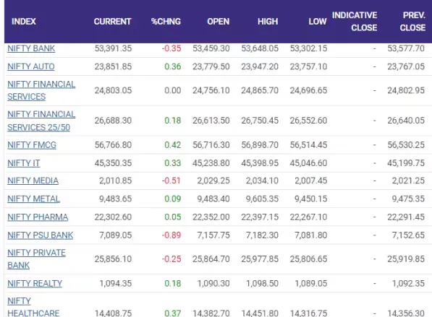Open the NIFTY AUTO index link
Screen dimensions: 432x317
(x=31, y=66)
